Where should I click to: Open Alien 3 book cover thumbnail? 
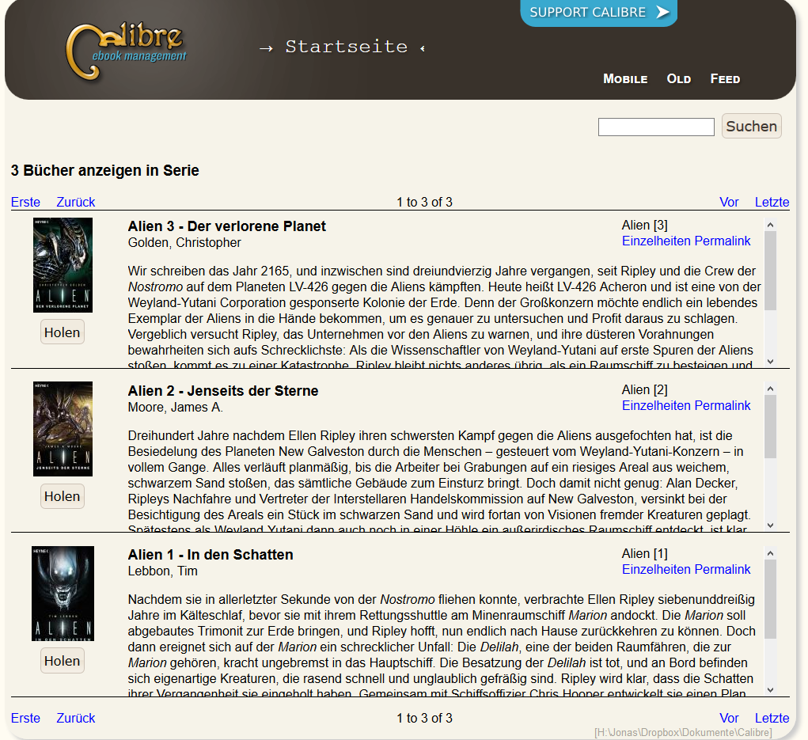click(x=63, y=265)
